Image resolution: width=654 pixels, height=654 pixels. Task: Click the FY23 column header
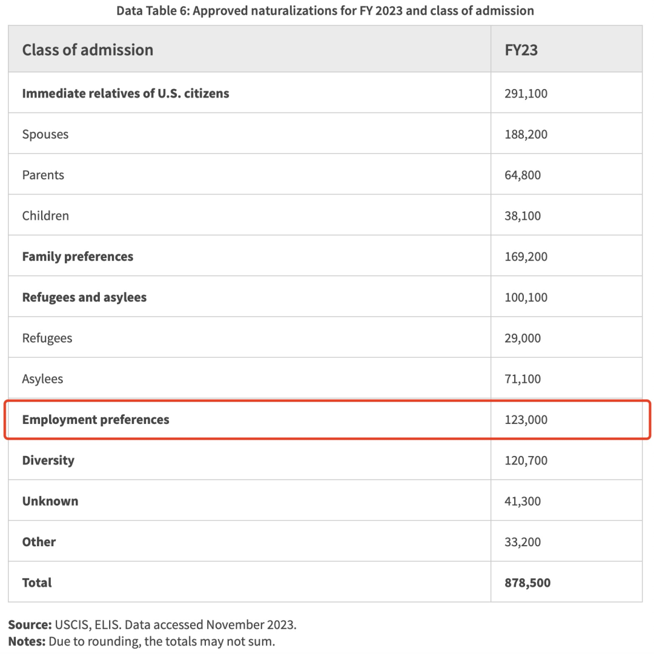point(521,50)
